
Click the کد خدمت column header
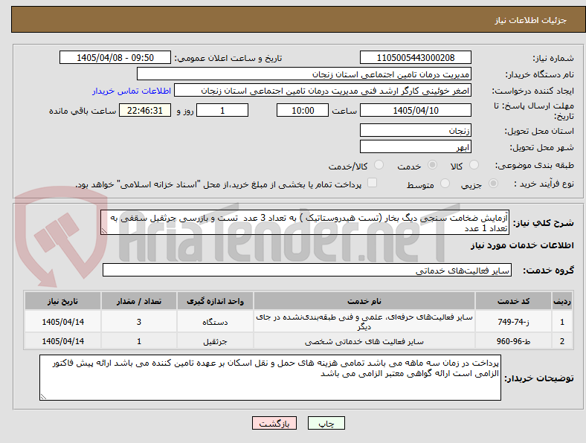pos(513,301)
